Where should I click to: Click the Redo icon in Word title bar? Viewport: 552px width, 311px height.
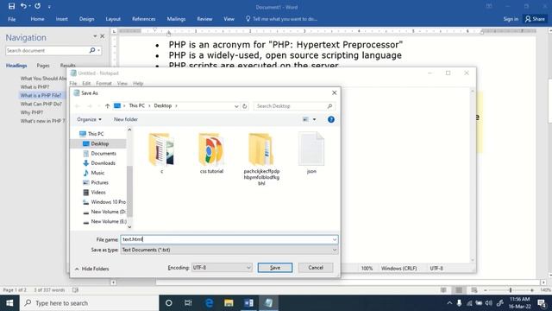point(38,6)
